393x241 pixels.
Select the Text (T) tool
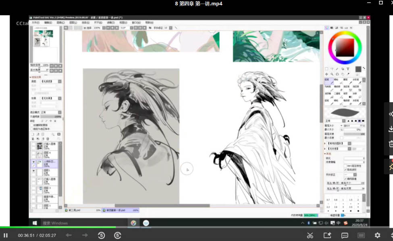pyautogui.click(x=348, y=69)
